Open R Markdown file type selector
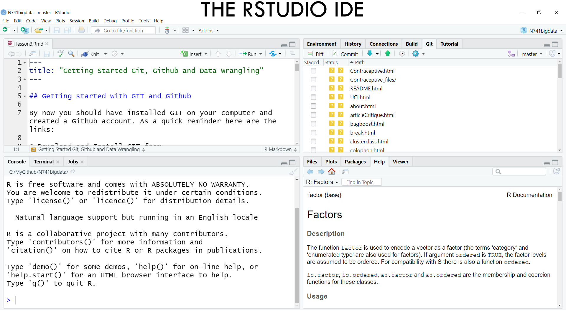 pyautogui.click(x=280, y=149)
